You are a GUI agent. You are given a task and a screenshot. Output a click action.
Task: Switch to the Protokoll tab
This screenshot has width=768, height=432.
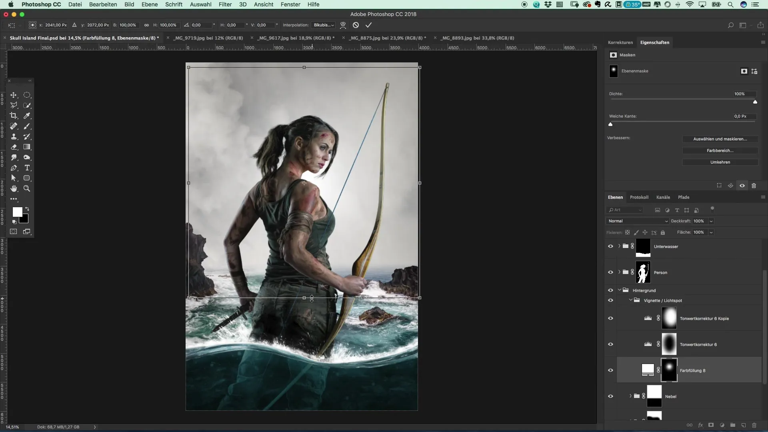coord(639,197)
